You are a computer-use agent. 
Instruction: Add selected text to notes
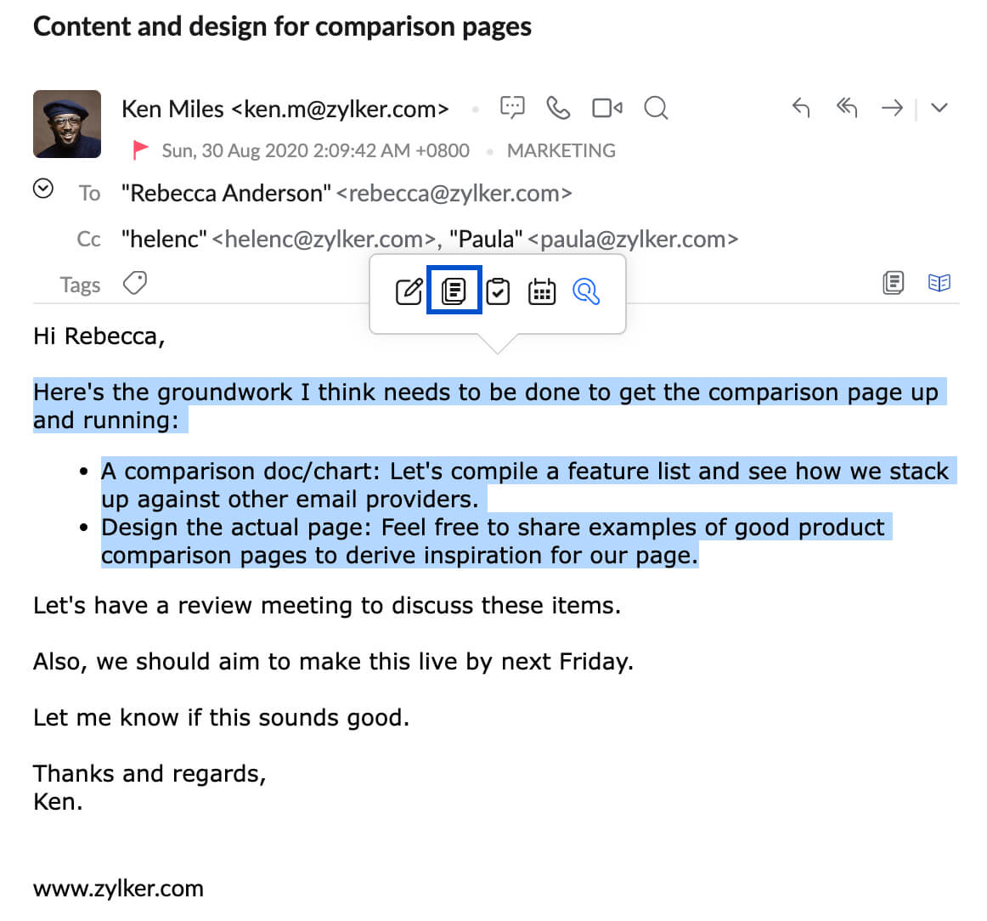tap(454, 291)
